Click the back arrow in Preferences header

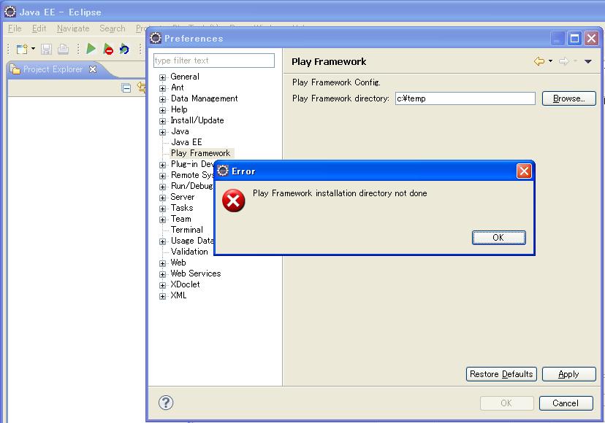[539, 61]
